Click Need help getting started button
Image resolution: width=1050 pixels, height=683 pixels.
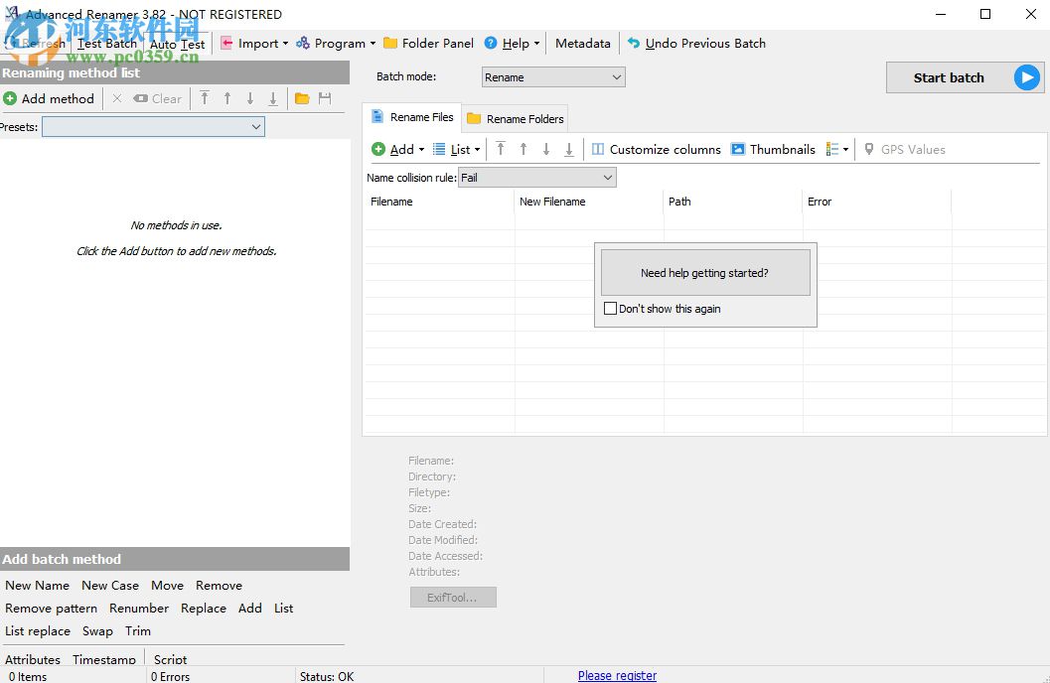point(704,273)
